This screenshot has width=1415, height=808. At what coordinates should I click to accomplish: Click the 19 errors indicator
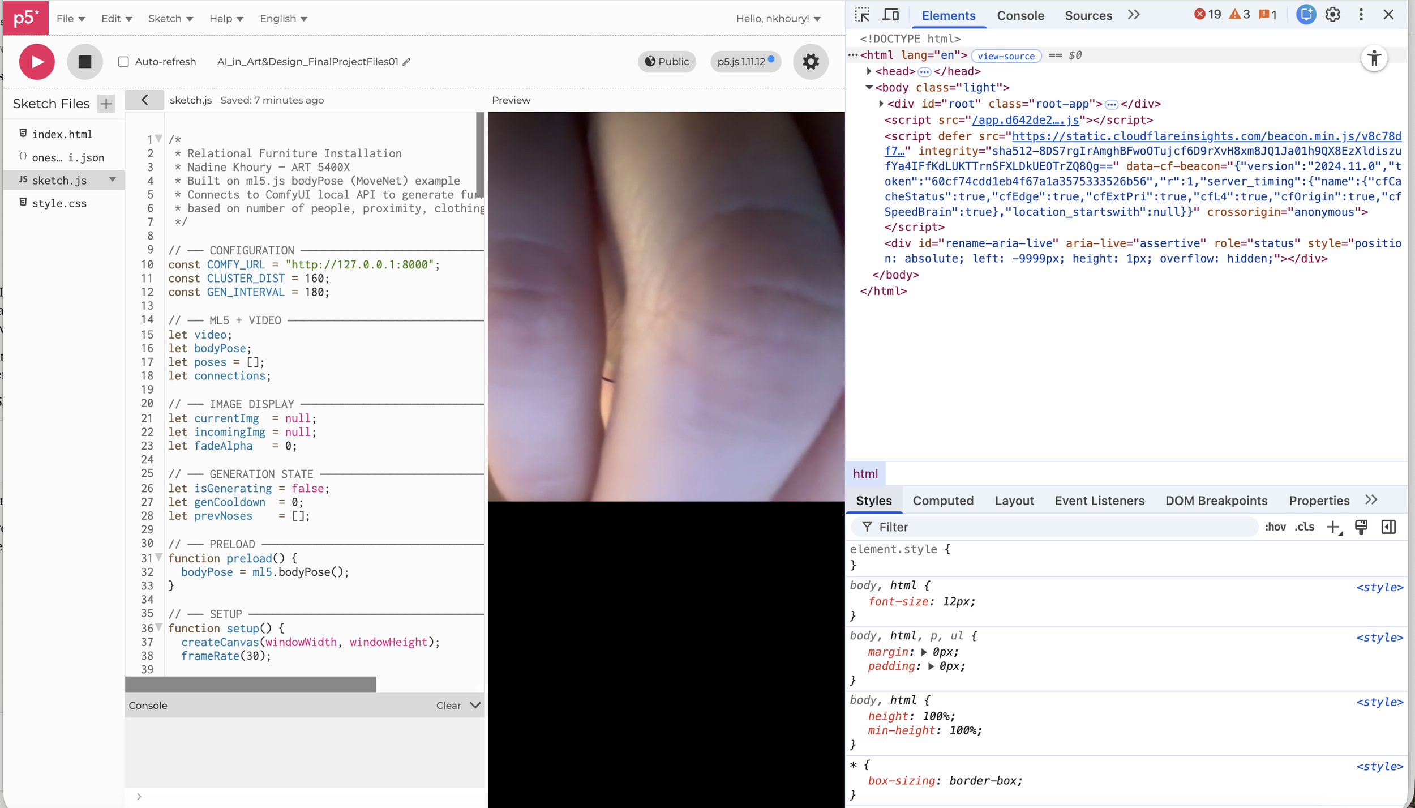(x=1208, y=15)
